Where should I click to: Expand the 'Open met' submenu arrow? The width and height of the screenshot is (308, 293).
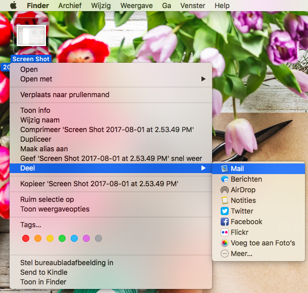tap(203, 79)
